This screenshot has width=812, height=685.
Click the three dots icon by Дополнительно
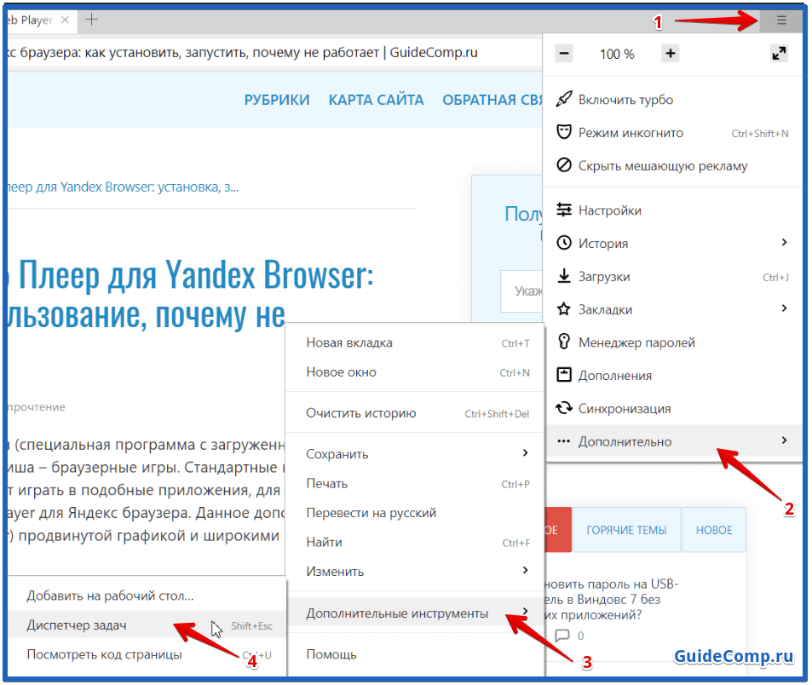click(563, 441)
